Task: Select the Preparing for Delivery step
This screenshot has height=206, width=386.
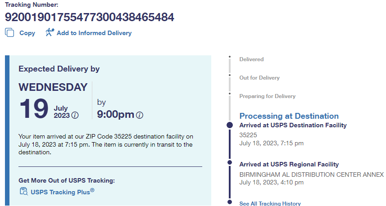Action: pyautogui.click(x=267, y=96)
